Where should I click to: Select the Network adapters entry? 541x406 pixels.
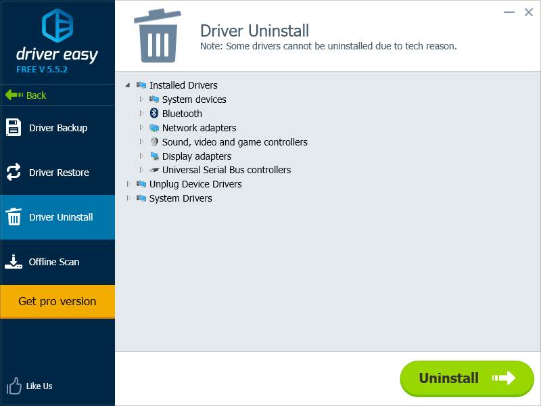click(199, 128)
